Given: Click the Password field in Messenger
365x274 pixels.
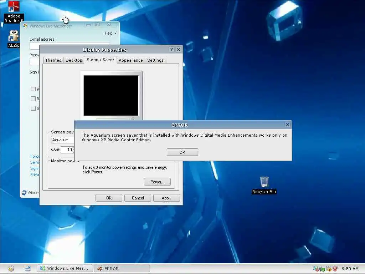Looking at the screenshot, I should 35,62.
